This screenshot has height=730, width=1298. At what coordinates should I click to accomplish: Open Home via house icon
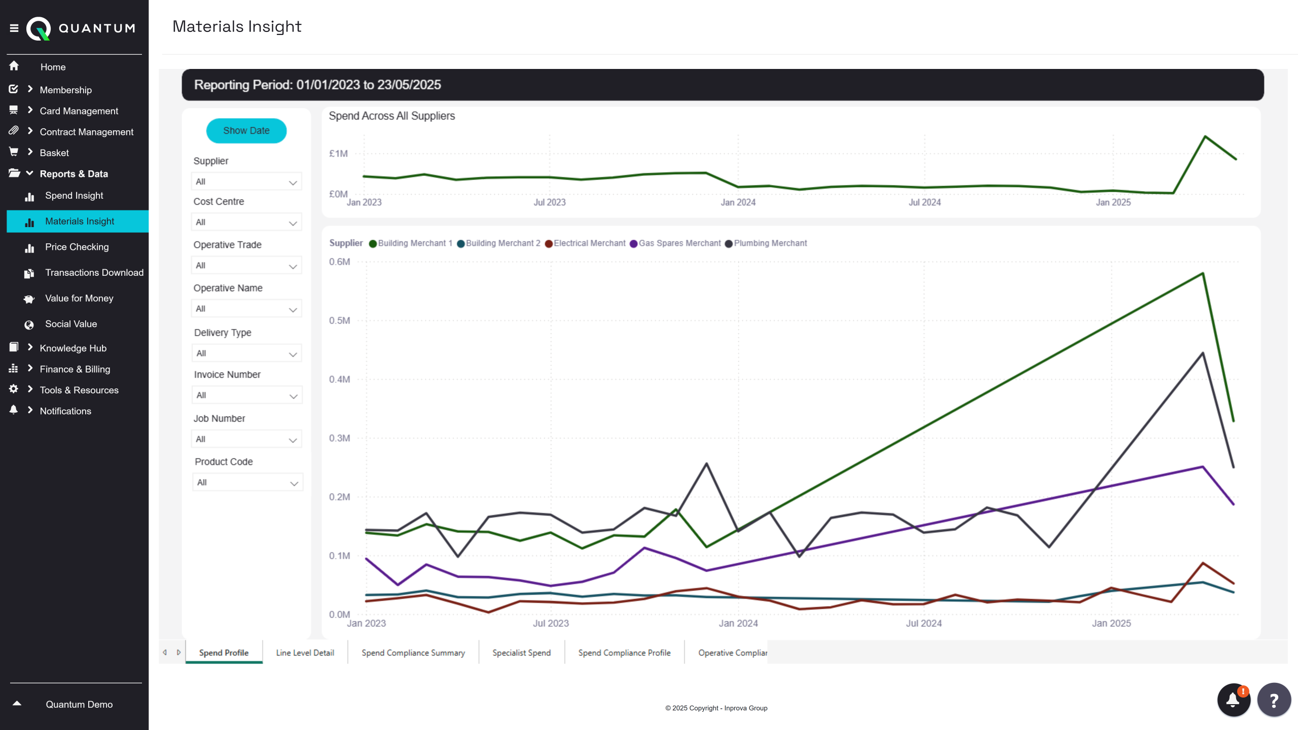pos(14,66)
